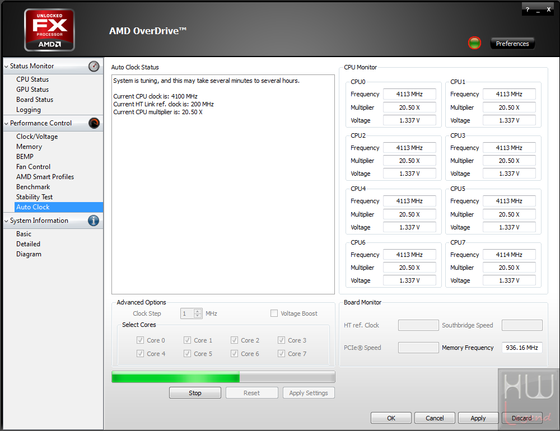560x431 pixels.
Task: Select the Auto Clock item
Action: pos(59,207)
